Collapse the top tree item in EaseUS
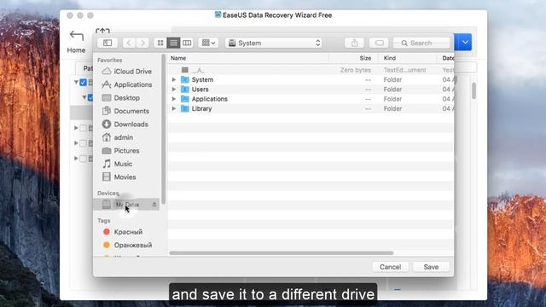 [76, 83]
